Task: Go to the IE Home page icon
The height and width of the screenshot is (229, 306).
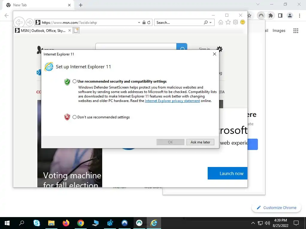Action: click(221, 22)
